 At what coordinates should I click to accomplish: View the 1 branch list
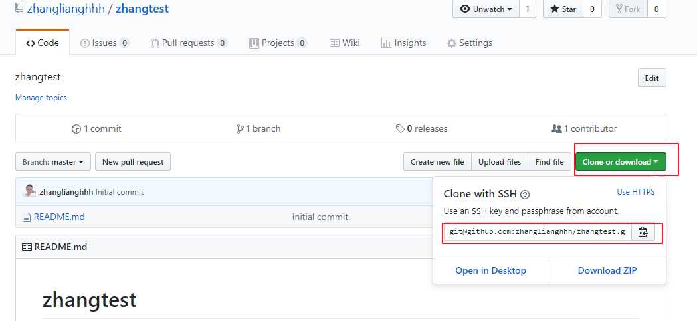(258, 128)
